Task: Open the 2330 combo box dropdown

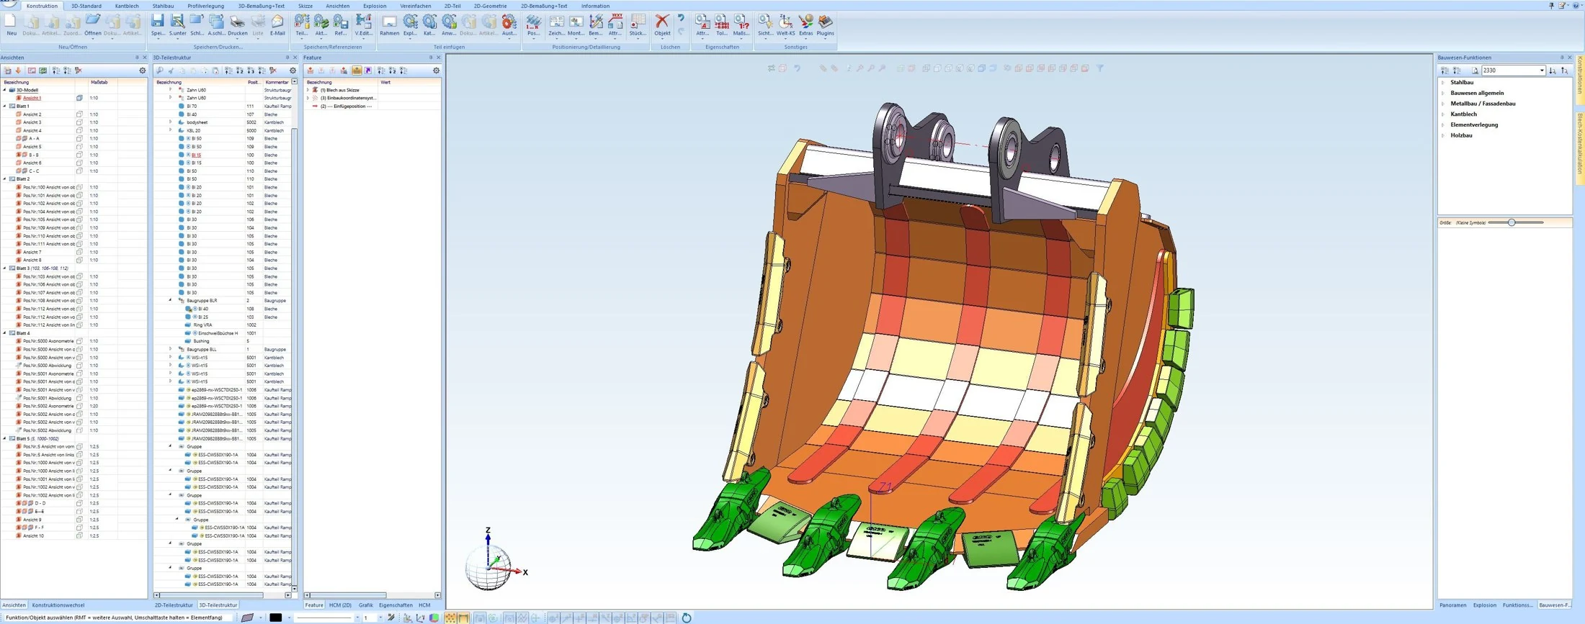Action: (1541, 71)
